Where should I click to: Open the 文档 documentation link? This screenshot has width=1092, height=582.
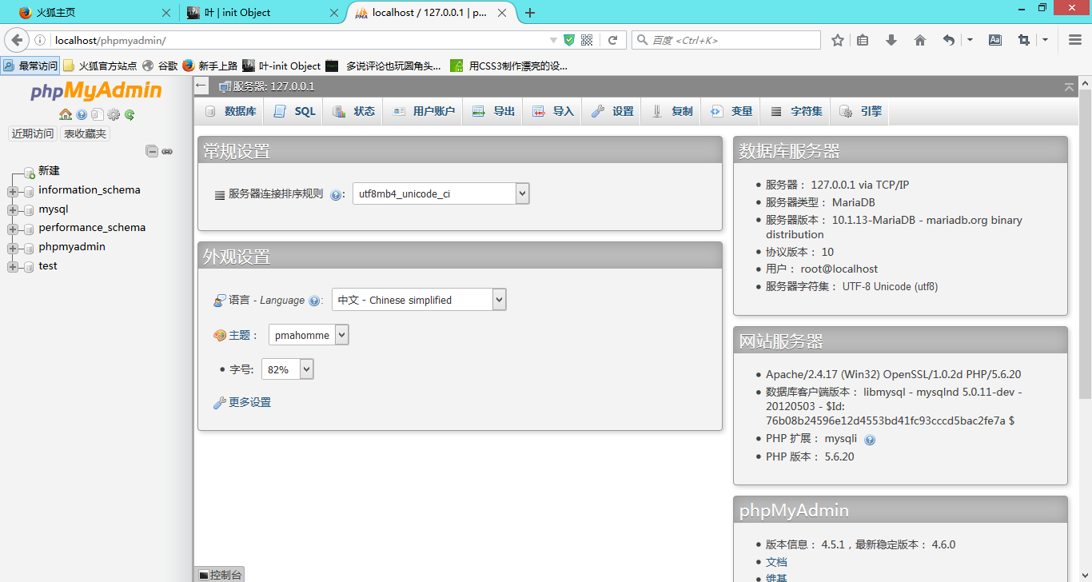click(776, 562)
